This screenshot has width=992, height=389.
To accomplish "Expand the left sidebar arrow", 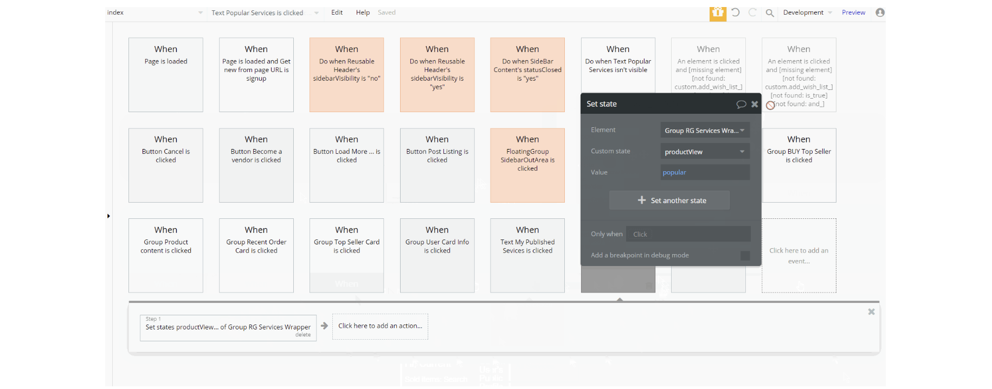I will [108, 216].
